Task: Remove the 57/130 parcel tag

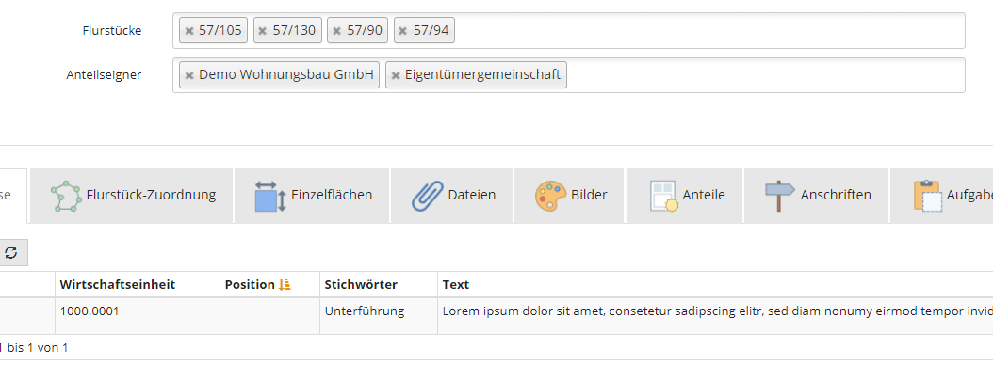Action: [x=263, y=31]
